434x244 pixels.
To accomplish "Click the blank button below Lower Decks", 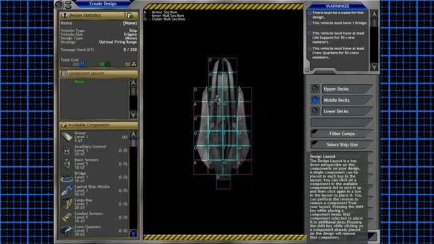I will point(342,122).
